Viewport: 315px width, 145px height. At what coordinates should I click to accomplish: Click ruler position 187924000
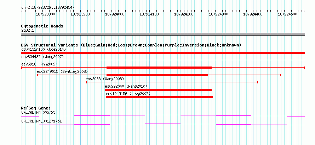coord(115,14)
